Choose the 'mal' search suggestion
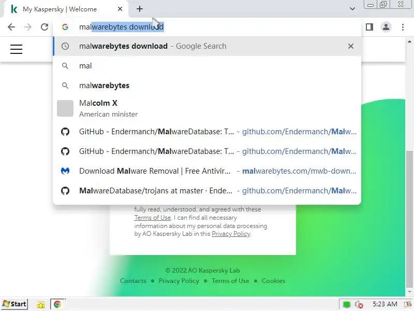 coord(207,66)
